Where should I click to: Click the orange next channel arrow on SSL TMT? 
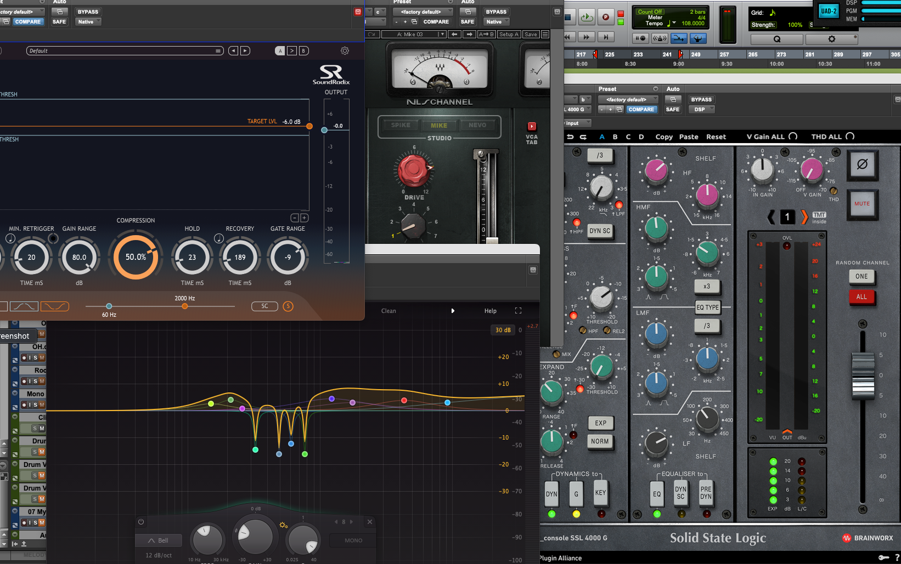tap(804, 217)
